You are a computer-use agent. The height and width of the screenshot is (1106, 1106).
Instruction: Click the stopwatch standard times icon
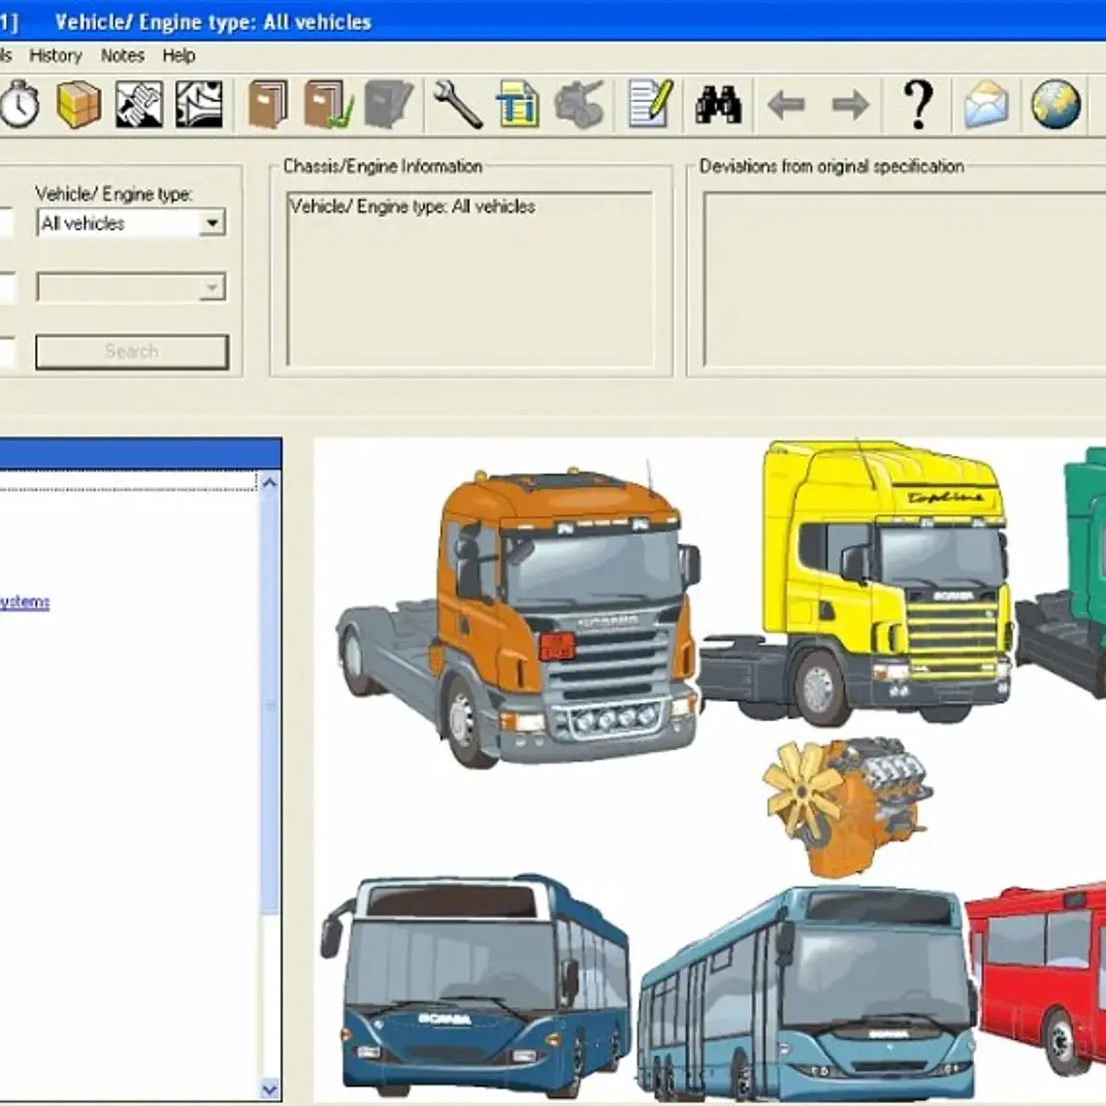[x=19, y=104]
